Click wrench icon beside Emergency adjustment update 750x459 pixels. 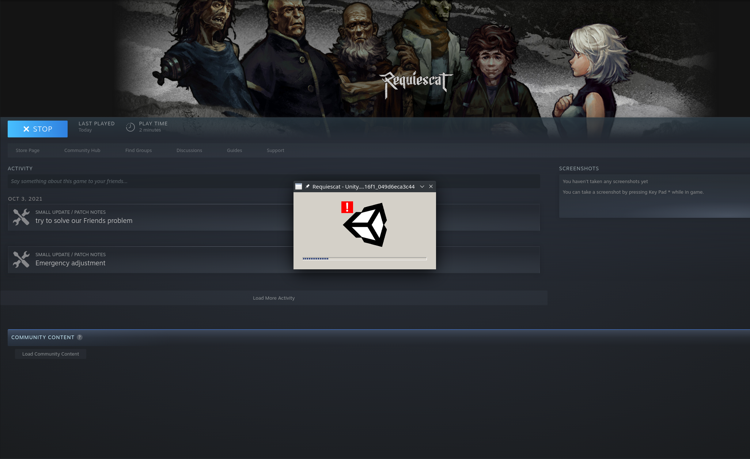[21, 259]
